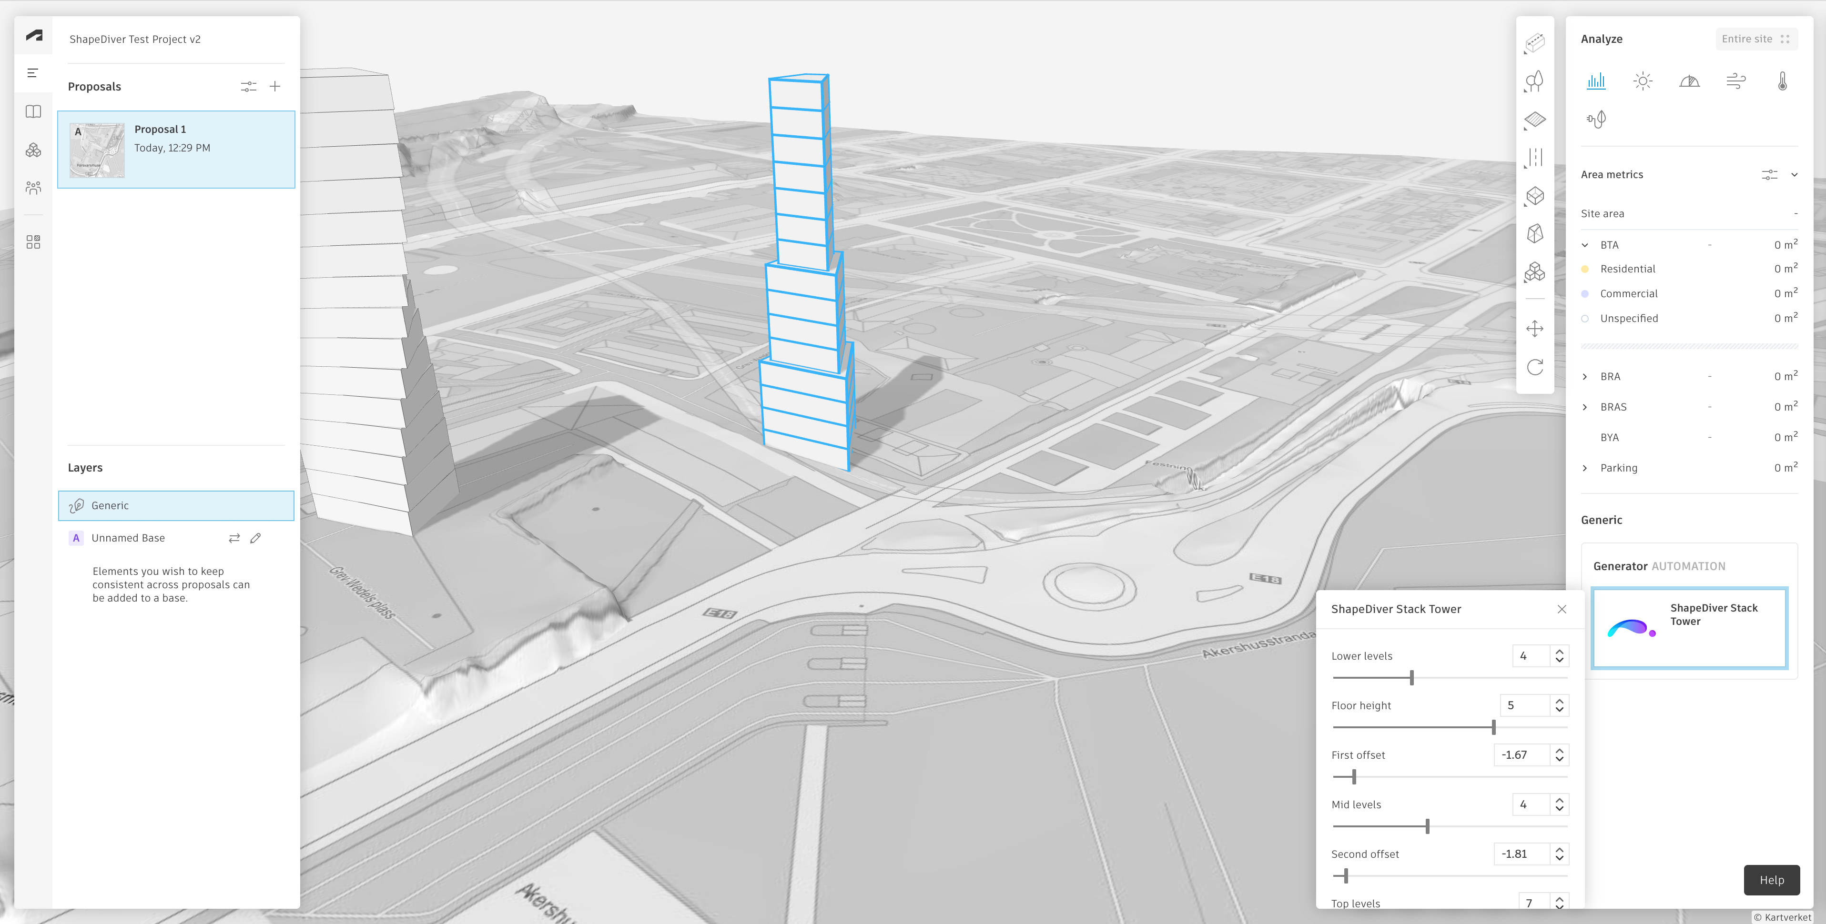Viewport: 1826px width, 924px height.
Task: Collapse the BTA metrics row
Action: click(x=1585, y=245)
